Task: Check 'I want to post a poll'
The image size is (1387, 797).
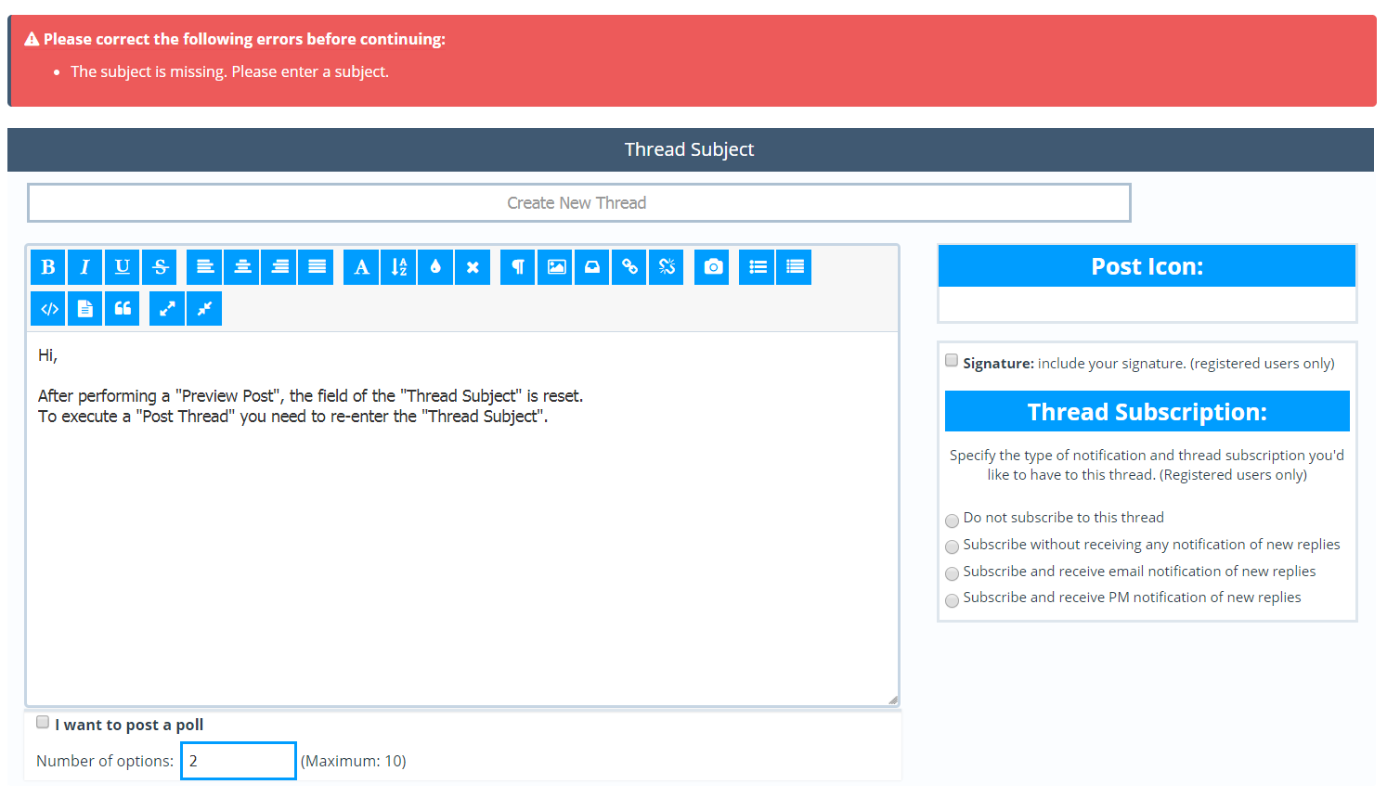Action: point(43,723)
